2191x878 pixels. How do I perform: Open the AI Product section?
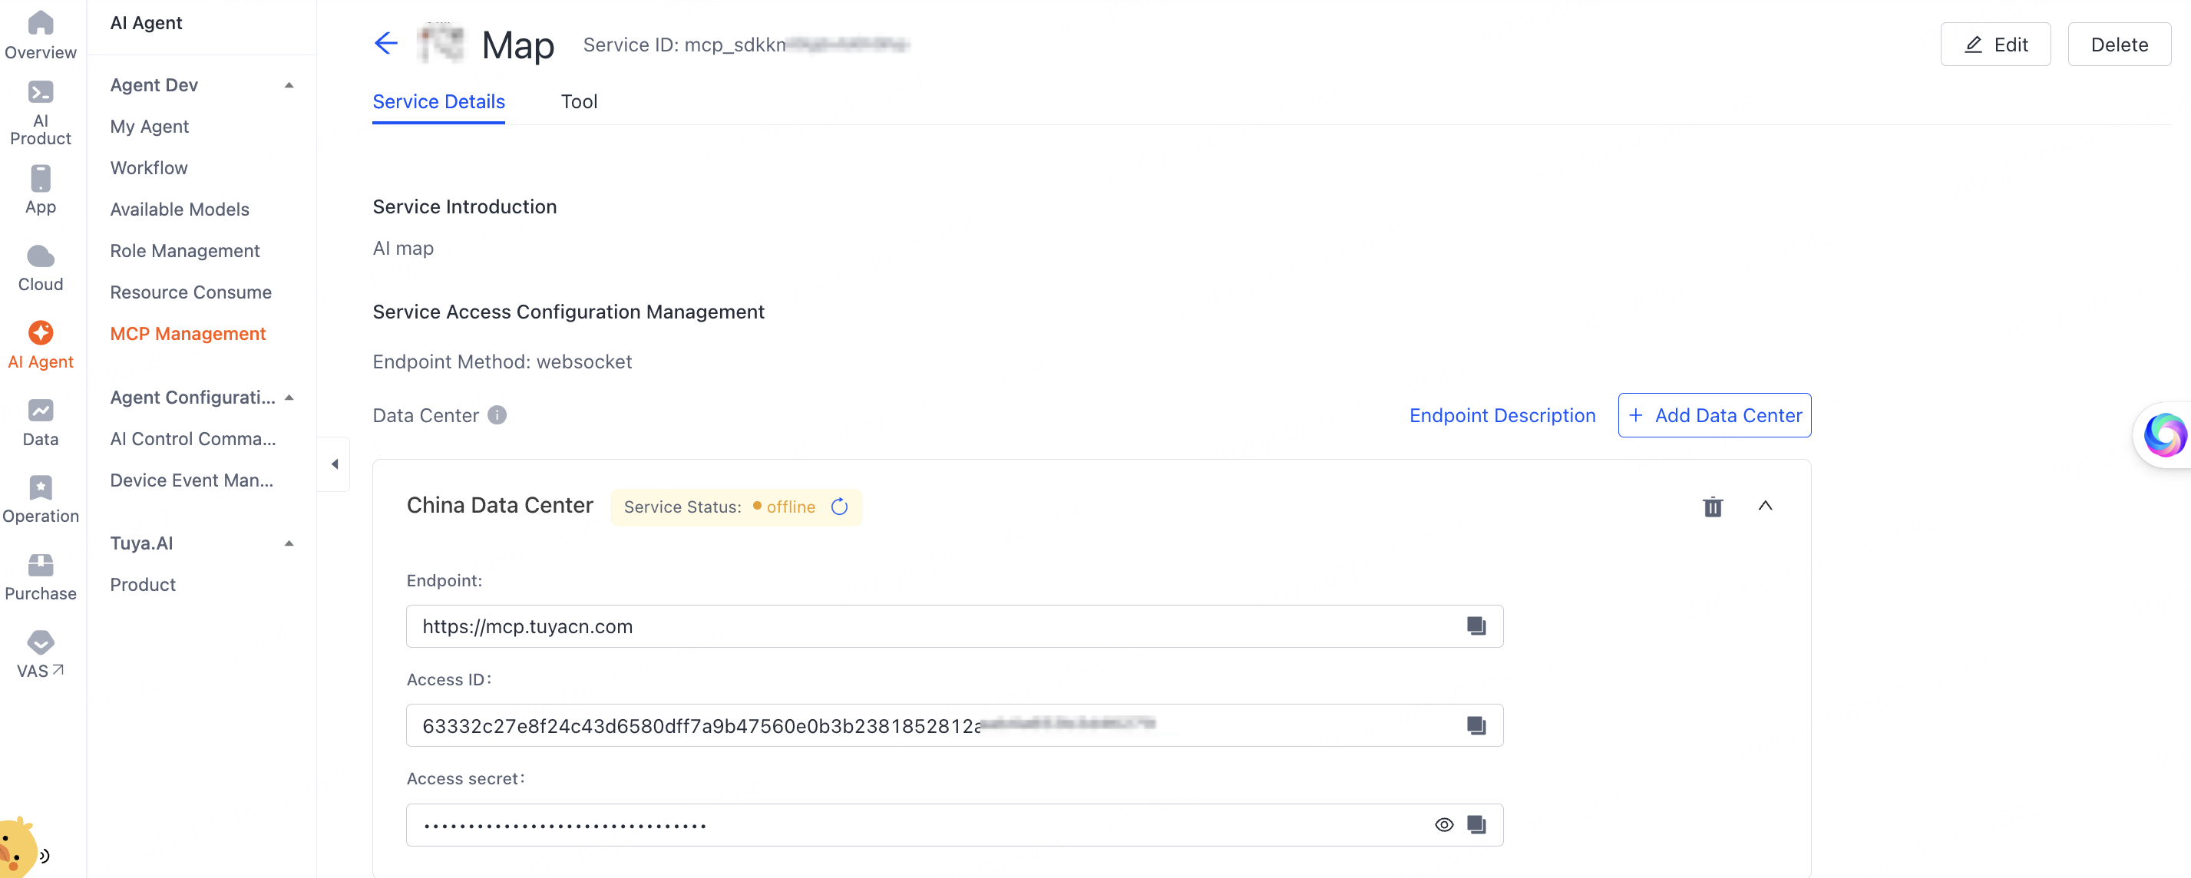[40, 114]
